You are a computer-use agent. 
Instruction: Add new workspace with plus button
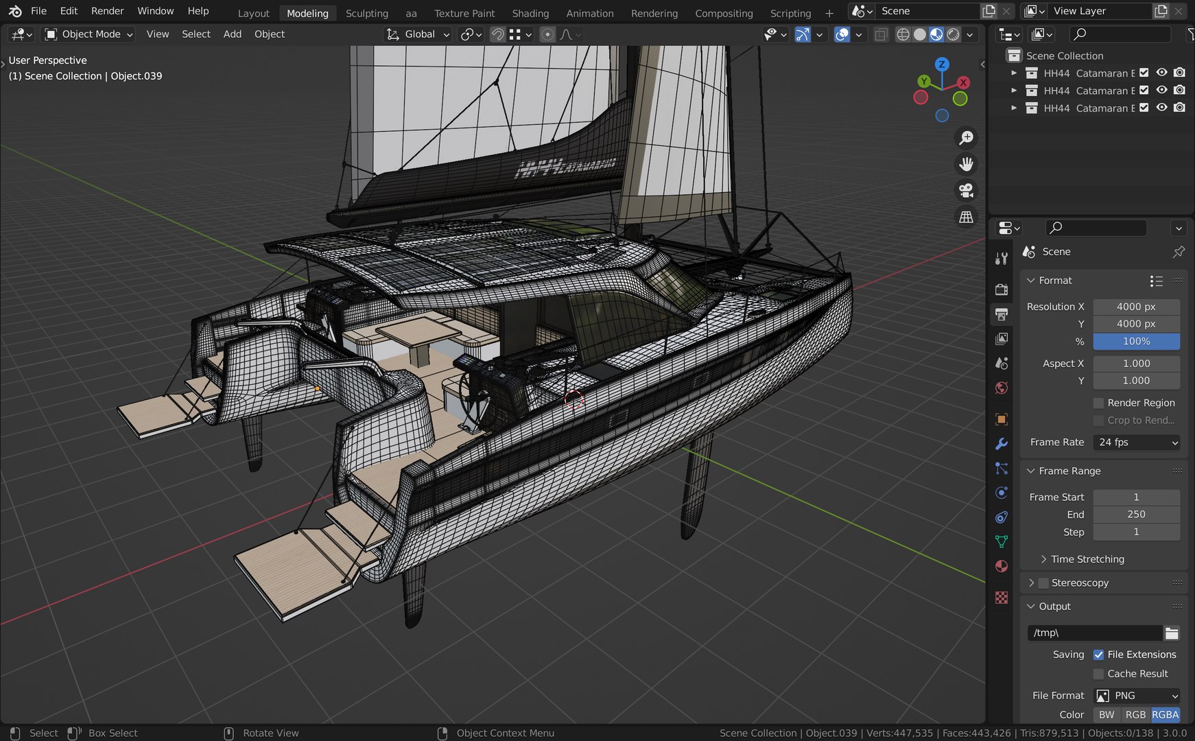coord(829,13)
